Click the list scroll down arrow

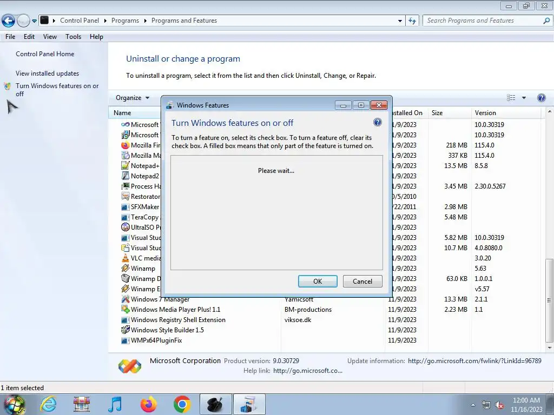pyautogui.click(x=550, y=347)
